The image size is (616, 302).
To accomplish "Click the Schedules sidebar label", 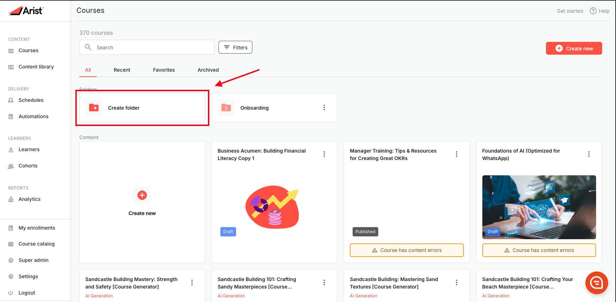I will click(31, 100).
